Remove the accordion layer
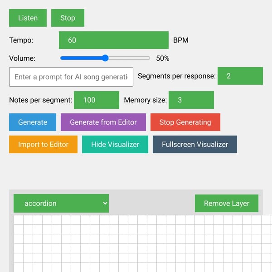 (x=227, y=203)
